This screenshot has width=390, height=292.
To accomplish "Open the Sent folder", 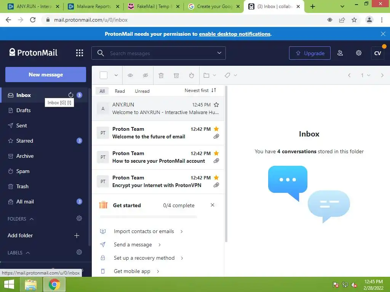I will coord(44,125).
